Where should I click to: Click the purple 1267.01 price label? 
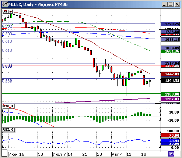tap(170, 99)
